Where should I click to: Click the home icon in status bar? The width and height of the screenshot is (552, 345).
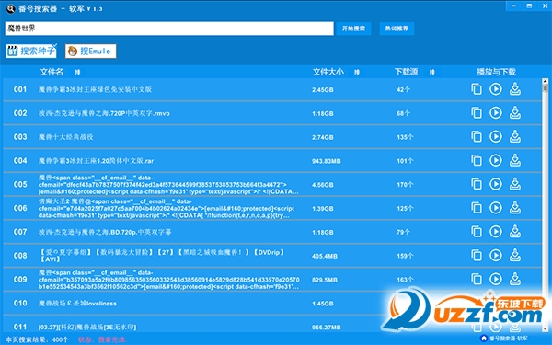484,339
